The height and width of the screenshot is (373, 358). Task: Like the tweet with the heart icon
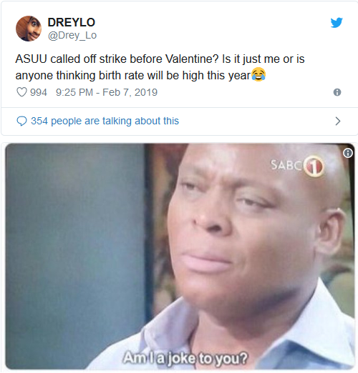click(21, 92)
